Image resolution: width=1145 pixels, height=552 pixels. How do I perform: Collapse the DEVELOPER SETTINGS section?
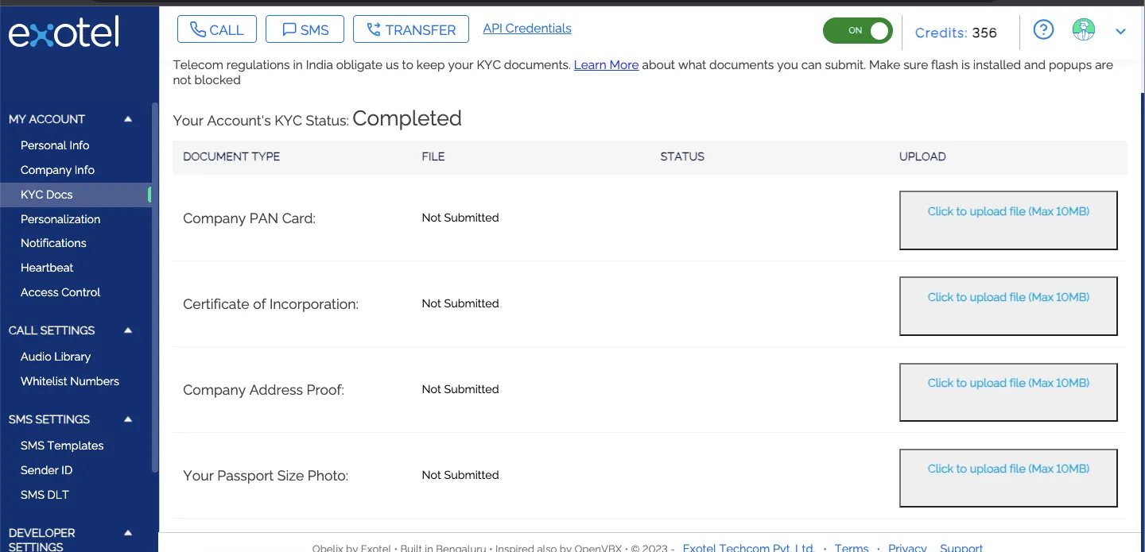coord(128,533)
